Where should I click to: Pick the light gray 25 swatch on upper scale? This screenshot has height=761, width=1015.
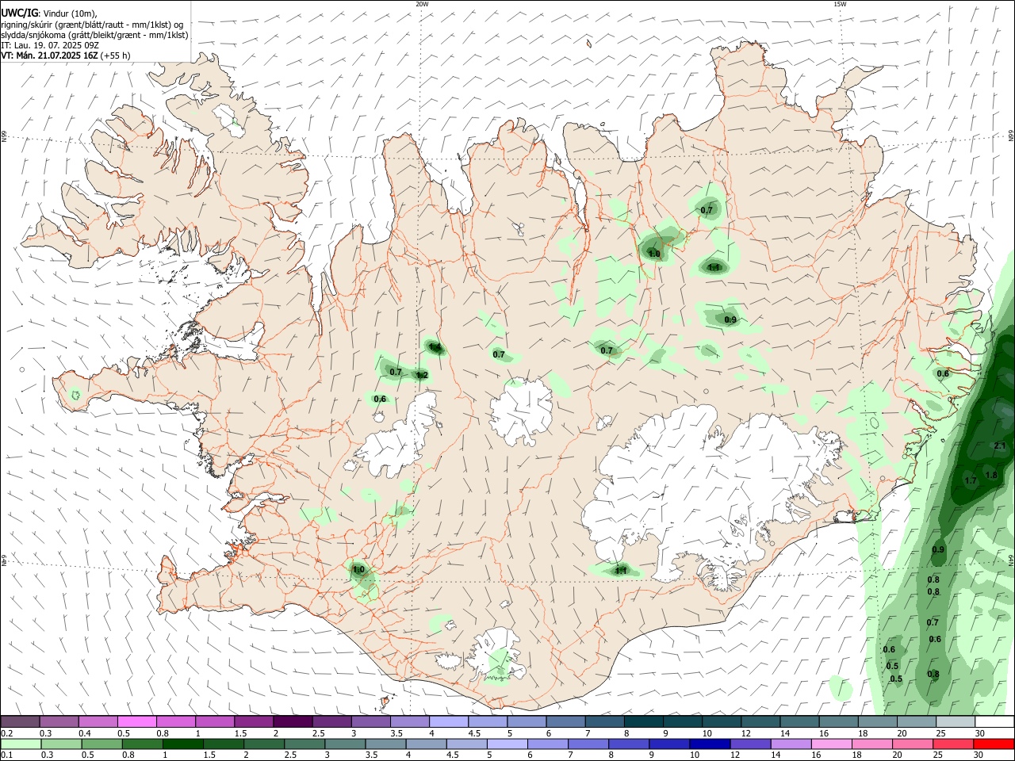(x=956, y=722)
